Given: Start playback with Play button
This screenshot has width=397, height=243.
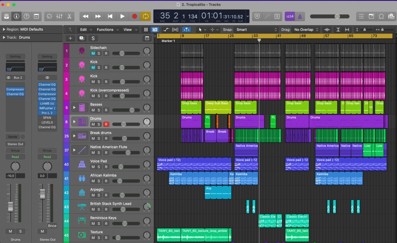Looking at the screenshot, I should tap(122, 17).
